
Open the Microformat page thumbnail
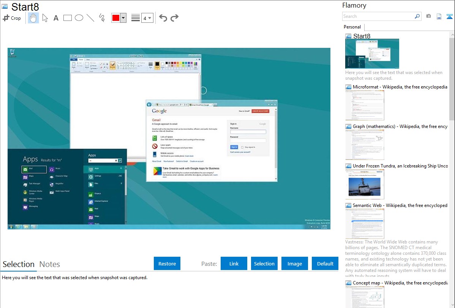pyautogui.click(x=365, y=105)
